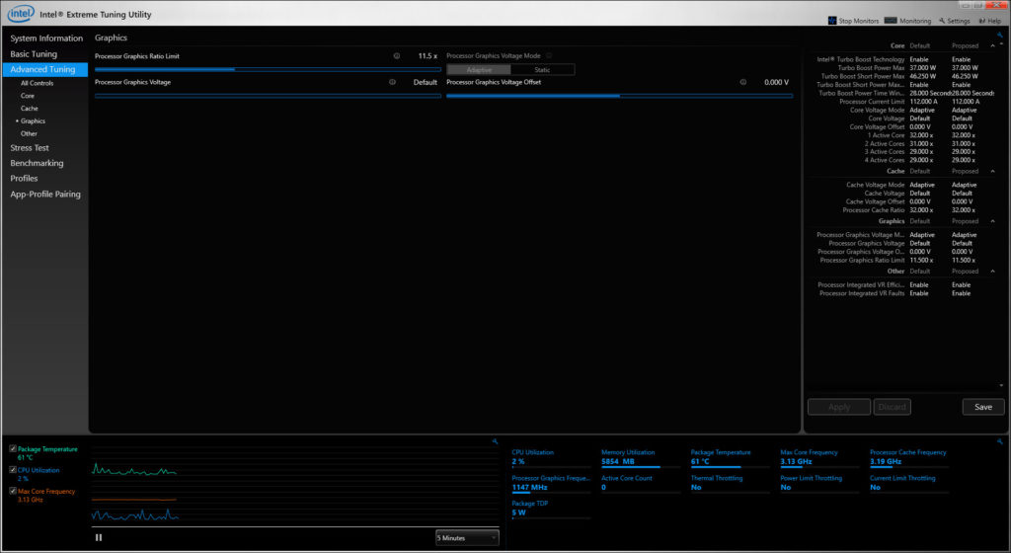Click Processor Graphics Frequency 1147 MHz readout
Viewport: 1011px width, 553px height.
pos(551,484)
